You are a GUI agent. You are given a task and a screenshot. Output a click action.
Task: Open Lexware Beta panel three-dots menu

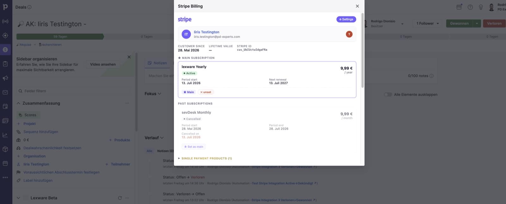(127, 198)
